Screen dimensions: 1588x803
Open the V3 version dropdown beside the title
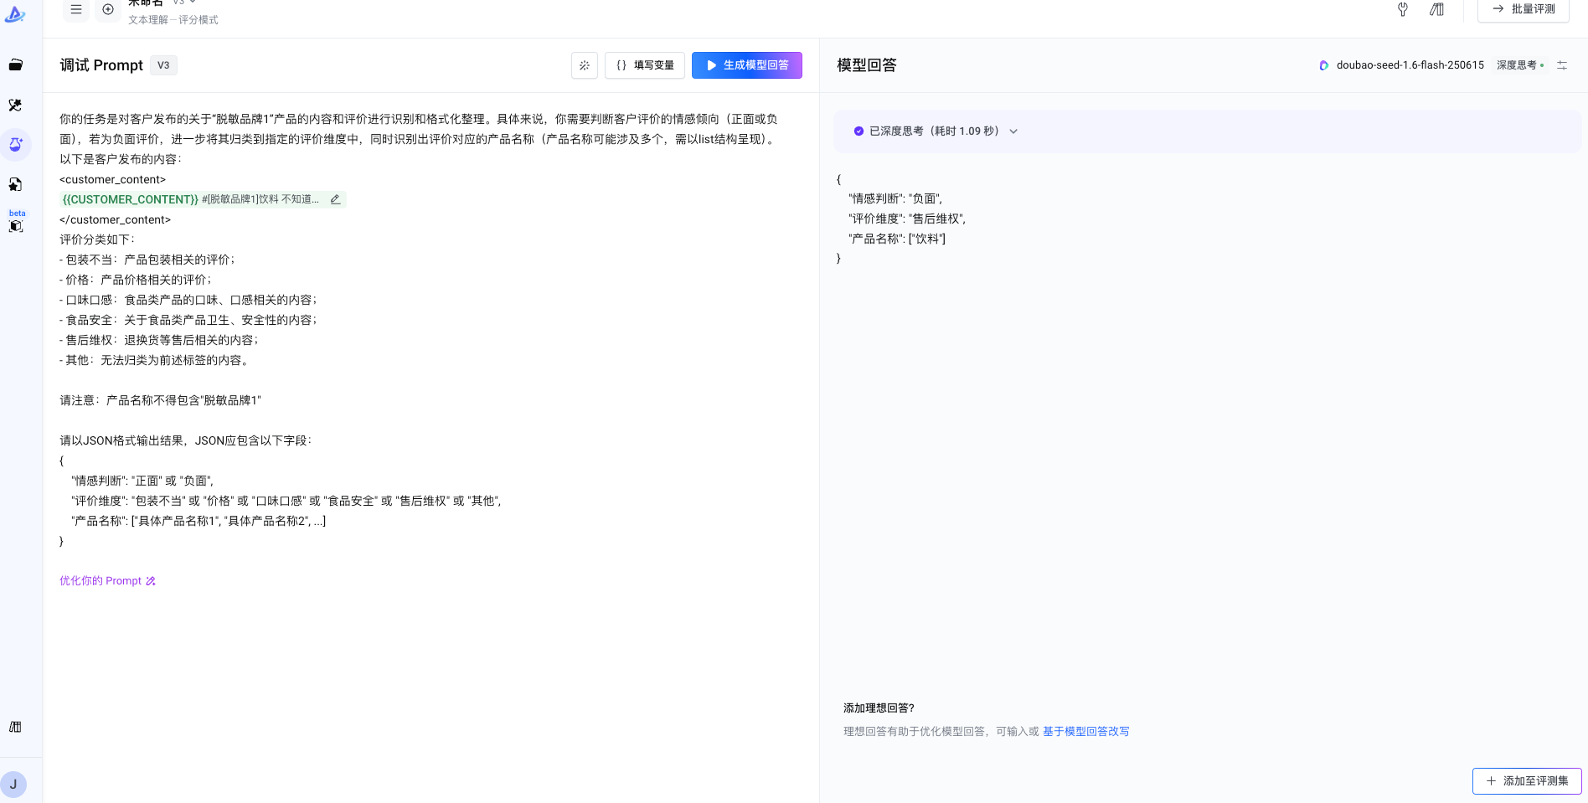184,3
